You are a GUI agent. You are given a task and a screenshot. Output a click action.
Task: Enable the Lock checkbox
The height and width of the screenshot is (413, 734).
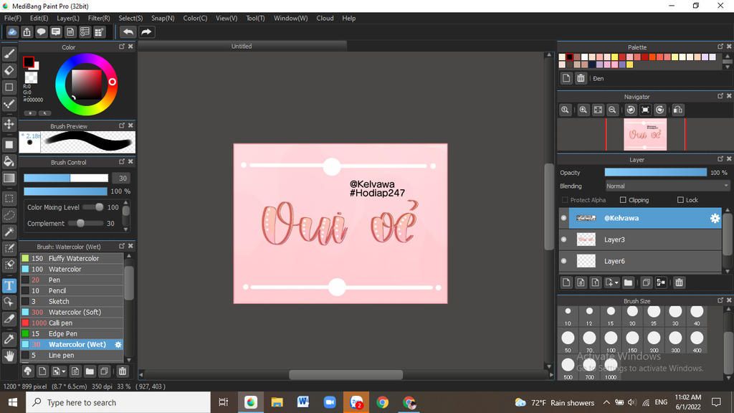point(681,200)
